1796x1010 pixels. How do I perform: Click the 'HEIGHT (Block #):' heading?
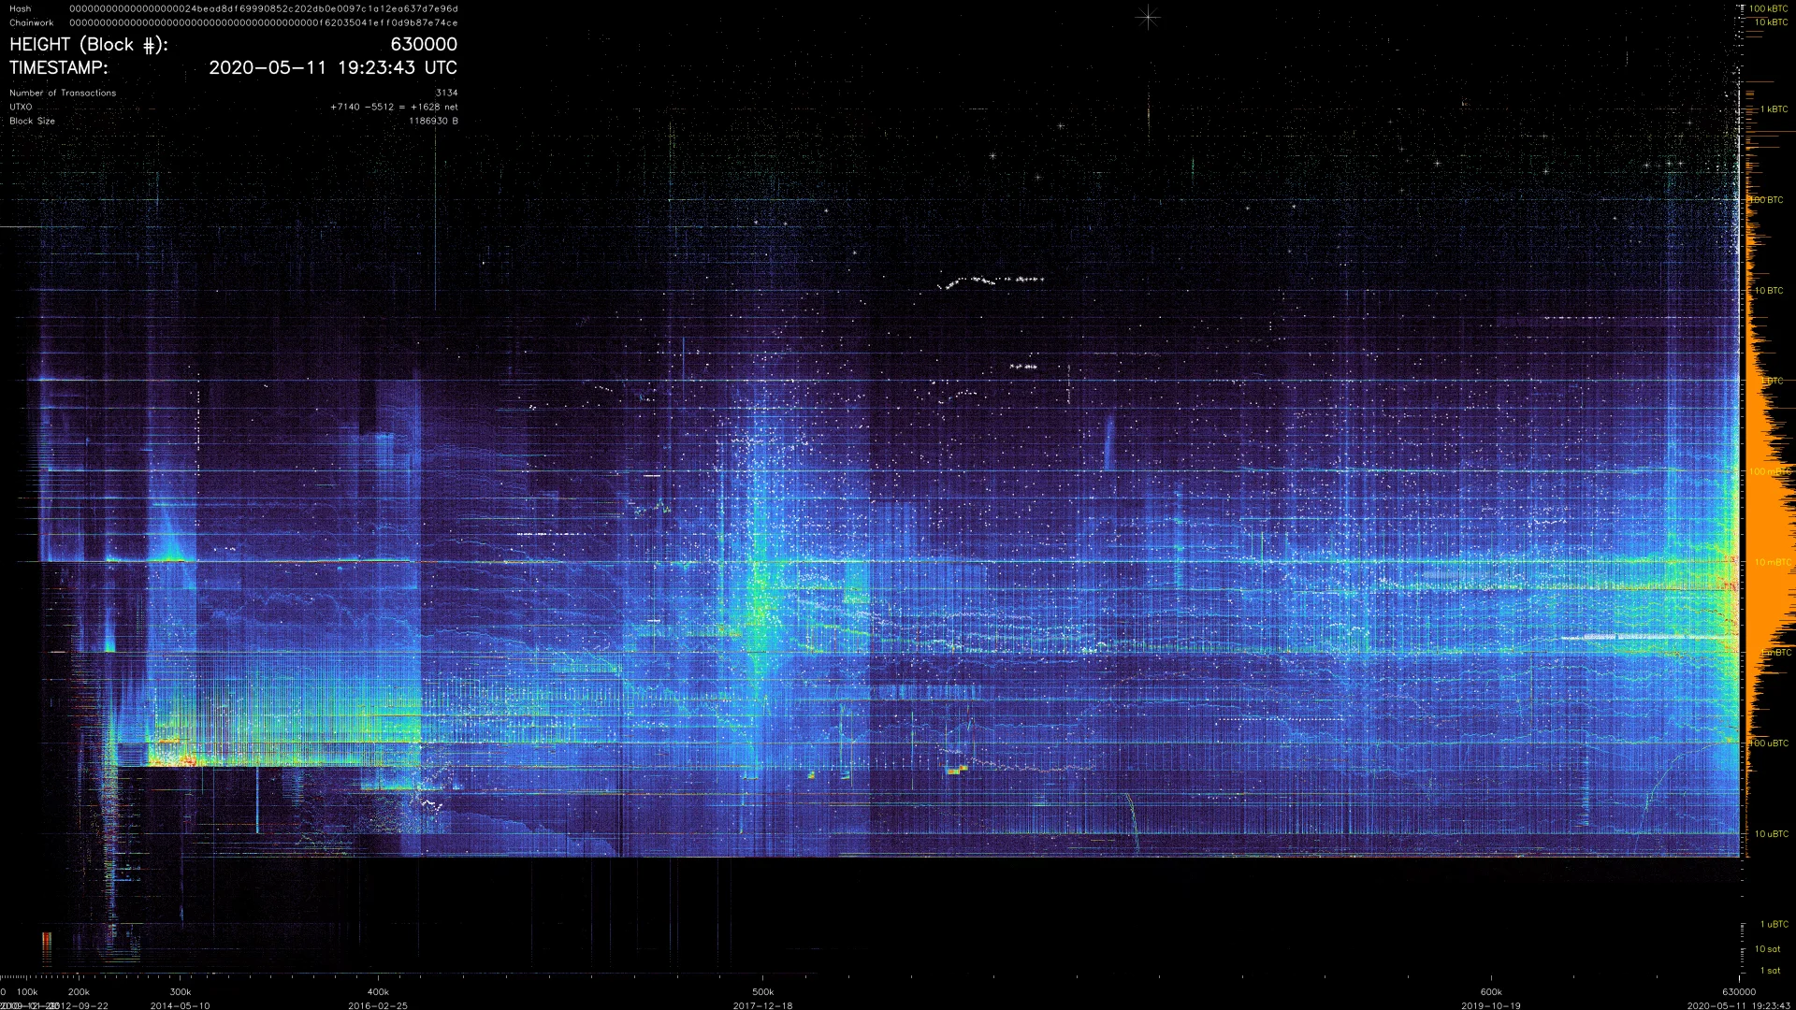[x=89, y=45]
